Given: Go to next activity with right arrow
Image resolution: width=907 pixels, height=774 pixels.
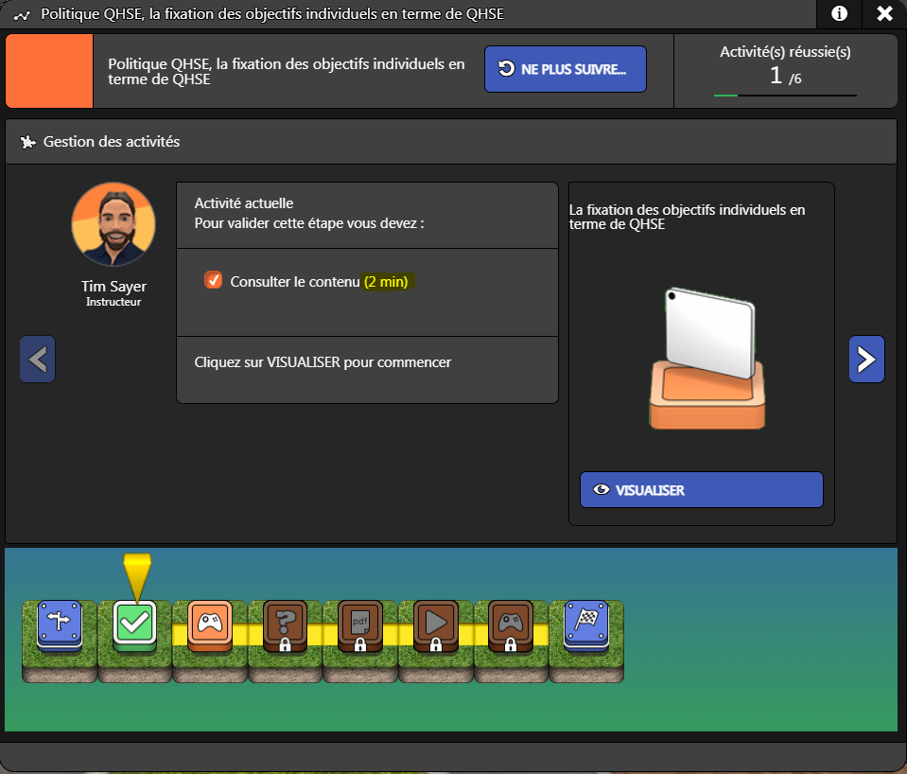Looking at the screenshot, I should pos(866,359).
